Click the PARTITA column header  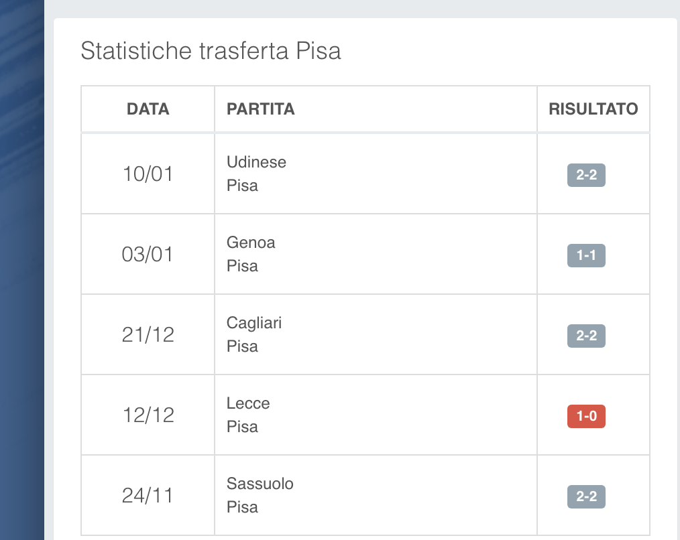(x=261, y=109)
